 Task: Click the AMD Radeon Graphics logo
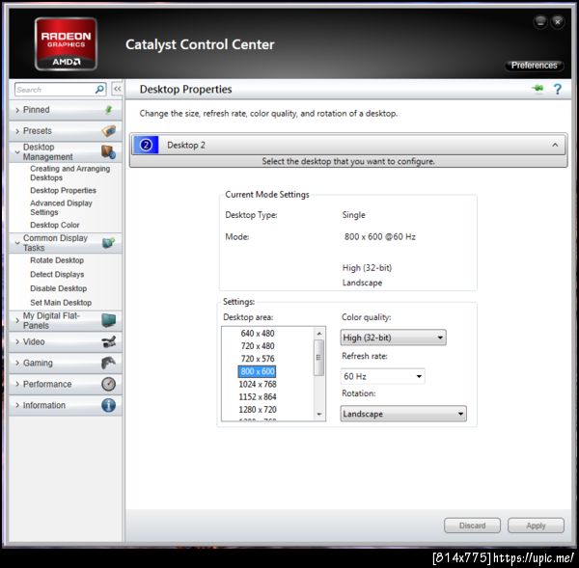pos(66,43)
